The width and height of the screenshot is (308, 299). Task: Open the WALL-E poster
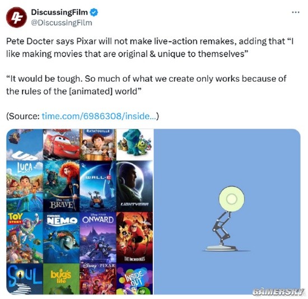point(98,186)
